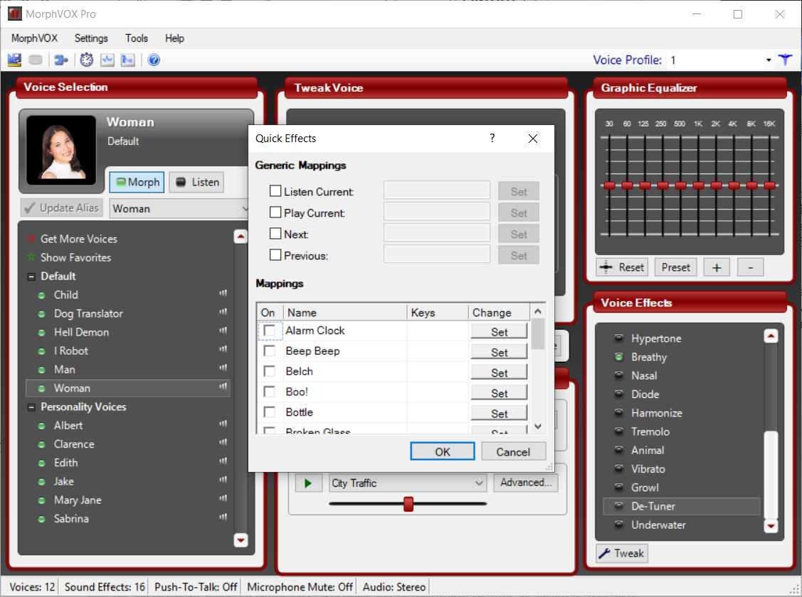Click the dialog's question-mark help icon
802x597 pixels.
coord(492,139)
